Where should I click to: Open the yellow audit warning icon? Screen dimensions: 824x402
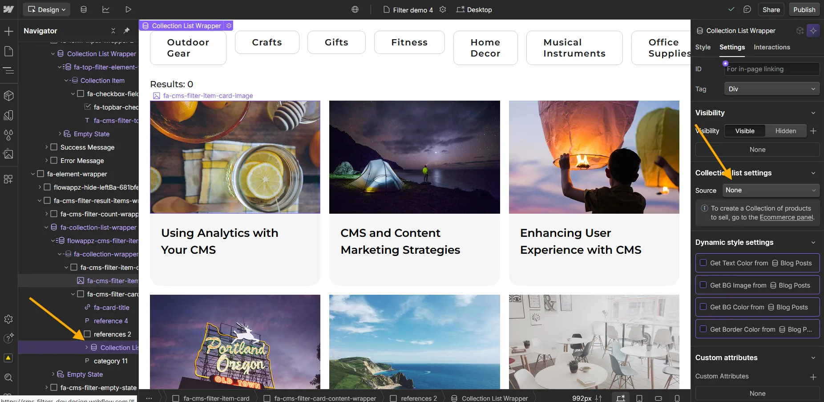tap(8, 358)
